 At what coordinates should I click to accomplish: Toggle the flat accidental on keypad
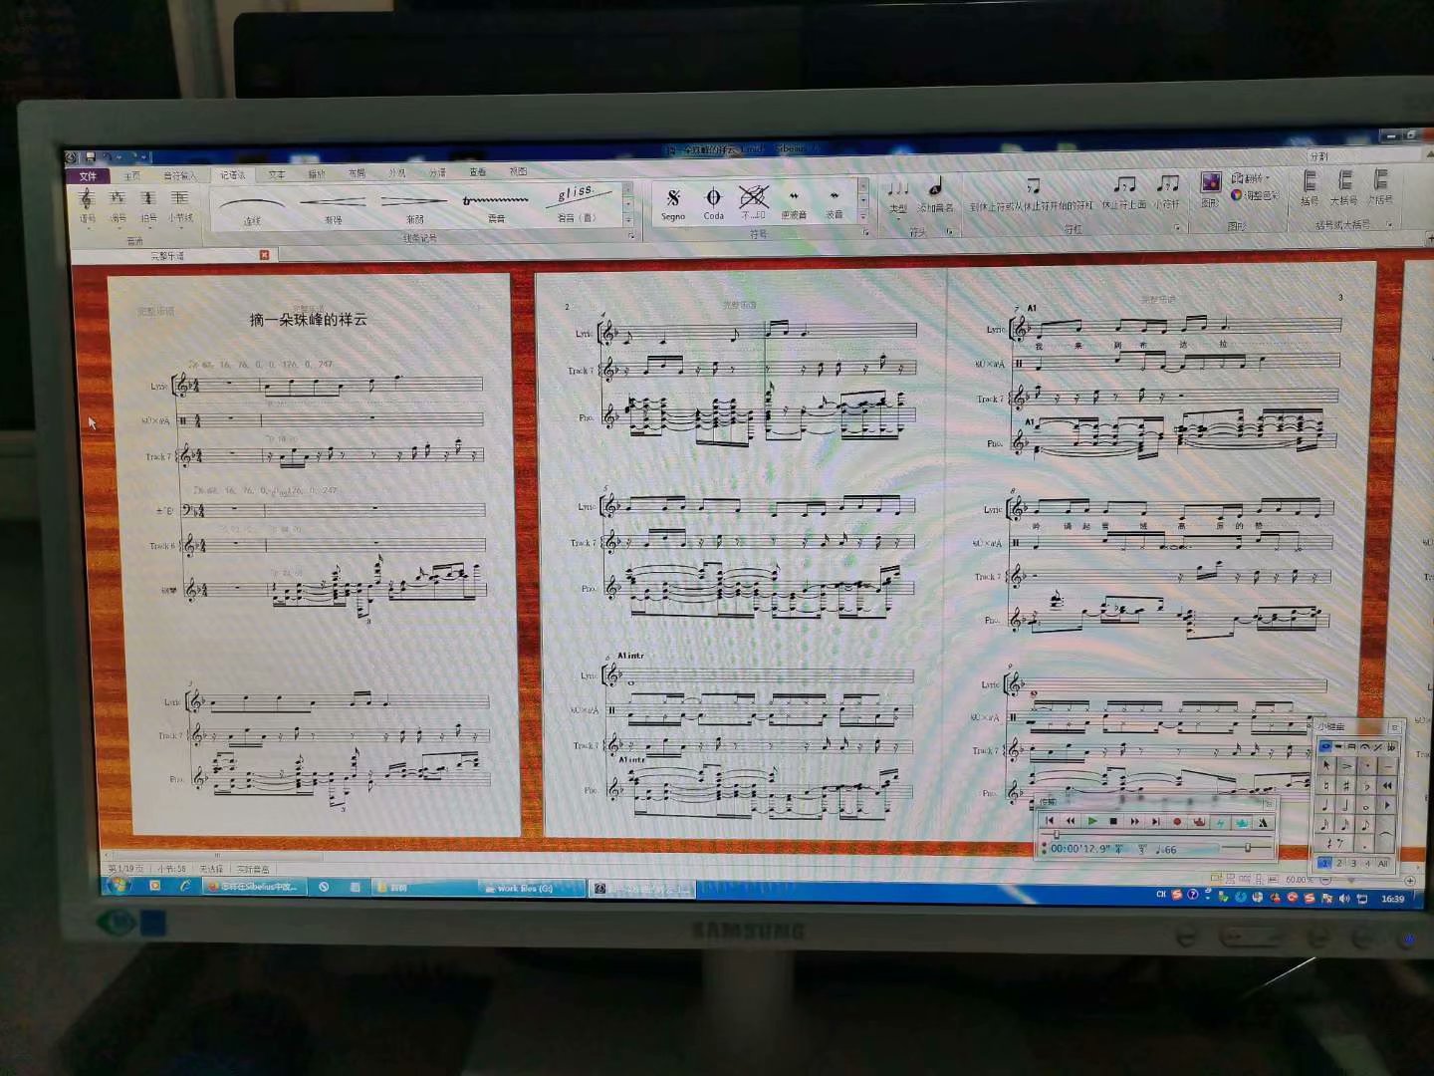[x=1366, y=786]
